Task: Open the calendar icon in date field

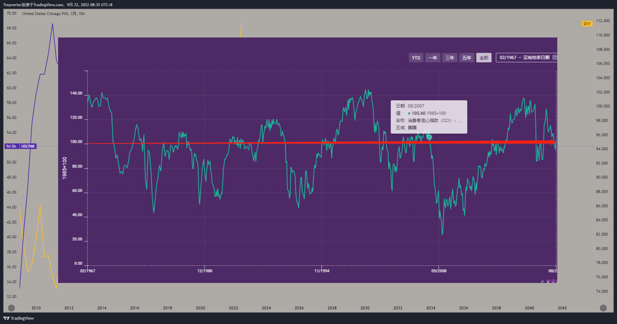Action: [x=554, y=57]
